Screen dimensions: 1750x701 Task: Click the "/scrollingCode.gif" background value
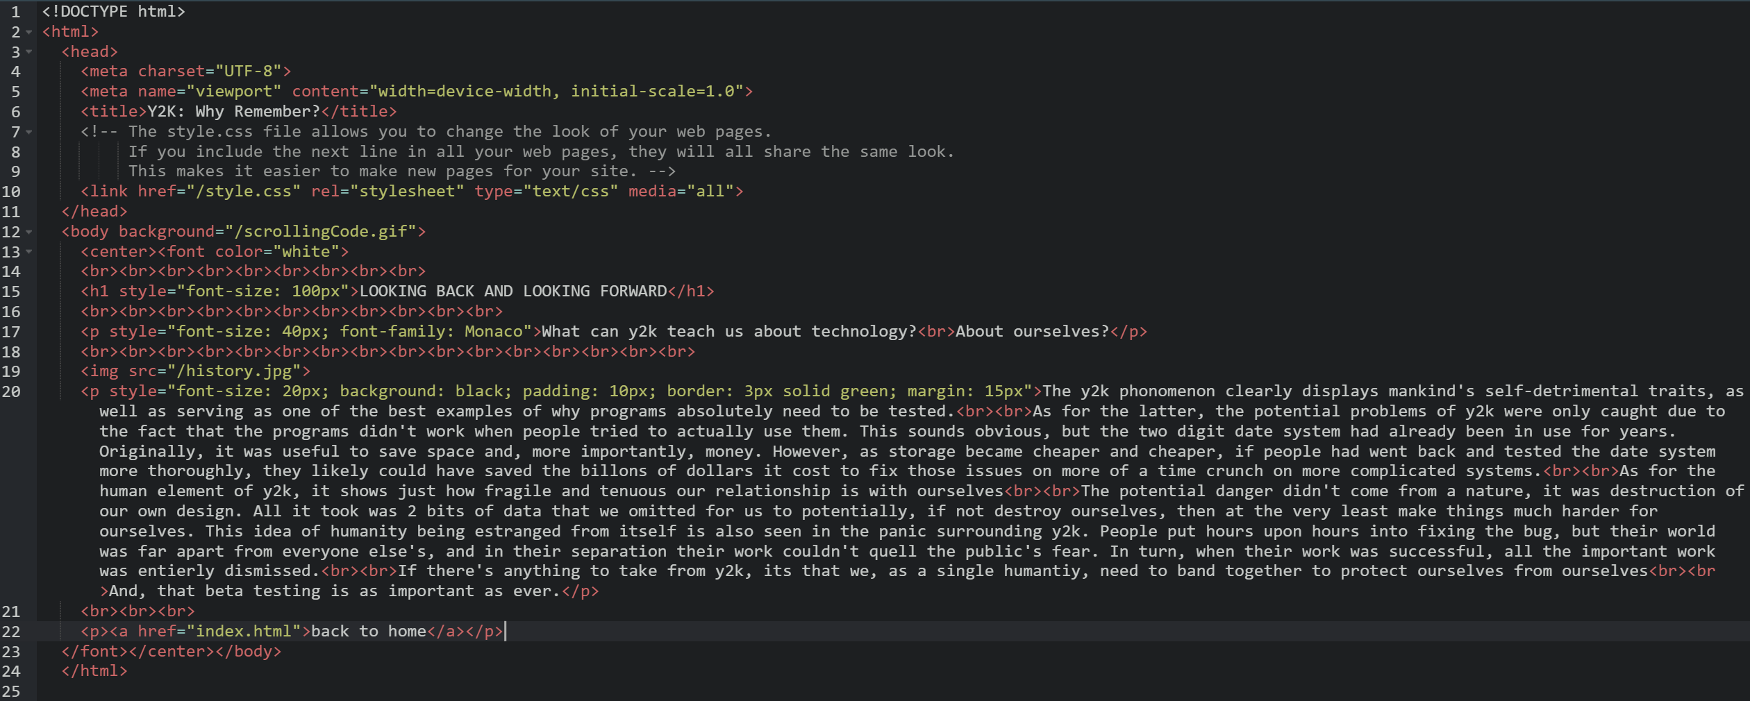(325, 232)
